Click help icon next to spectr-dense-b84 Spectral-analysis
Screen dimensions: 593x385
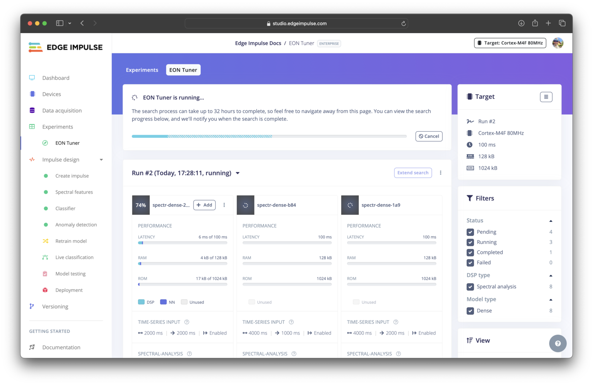pos(294,354)
